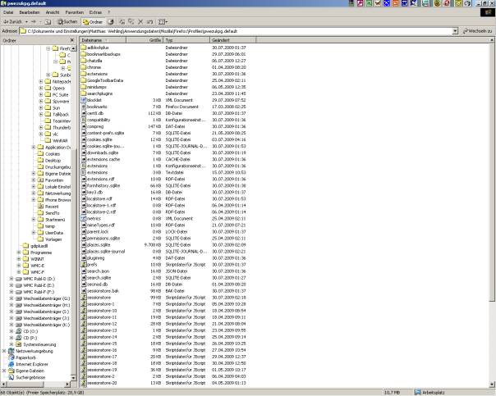Sort by the Typ column header

[186, 40]
